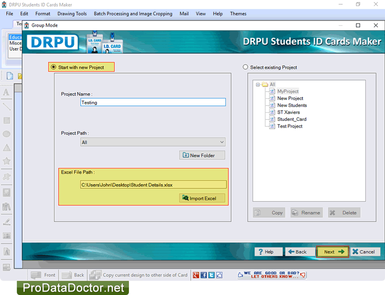
Task: Click the Delete project button
Action: click(344, 213)
